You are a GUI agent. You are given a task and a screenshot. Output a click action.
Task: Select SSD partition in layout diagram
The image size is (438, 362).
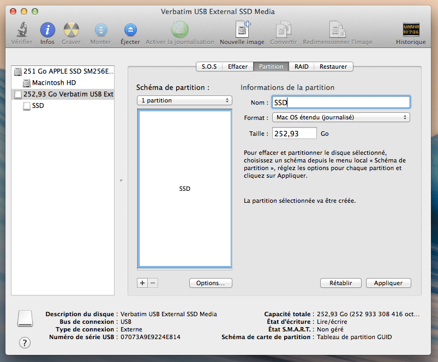point(185,189)
